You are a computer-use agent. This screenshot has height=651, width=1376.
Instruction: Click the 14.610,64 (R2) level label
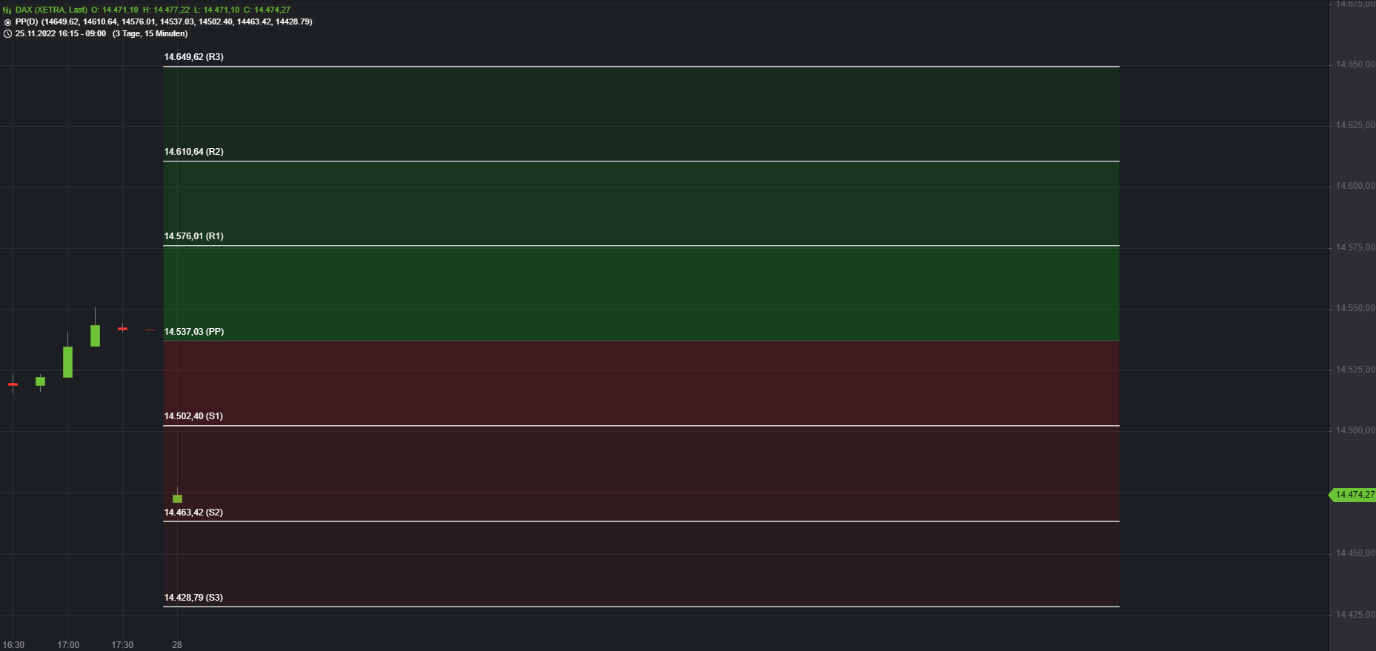[x=193, y=152]
